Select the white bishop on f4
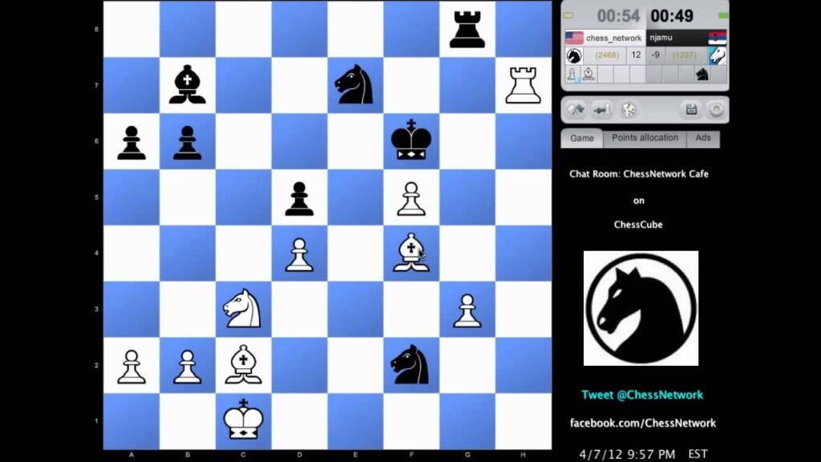821x462 pixels. tap(411, 253)
